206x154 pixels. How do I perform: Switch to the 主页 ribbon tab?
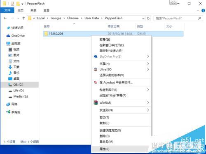click(21, 10)
